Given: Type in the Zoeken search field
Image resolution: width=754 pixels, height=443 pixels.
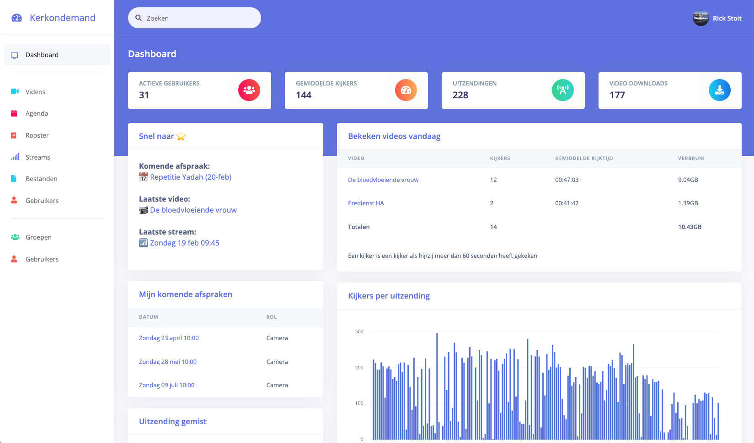Looking at the screenshot, I should click(201, 18).
